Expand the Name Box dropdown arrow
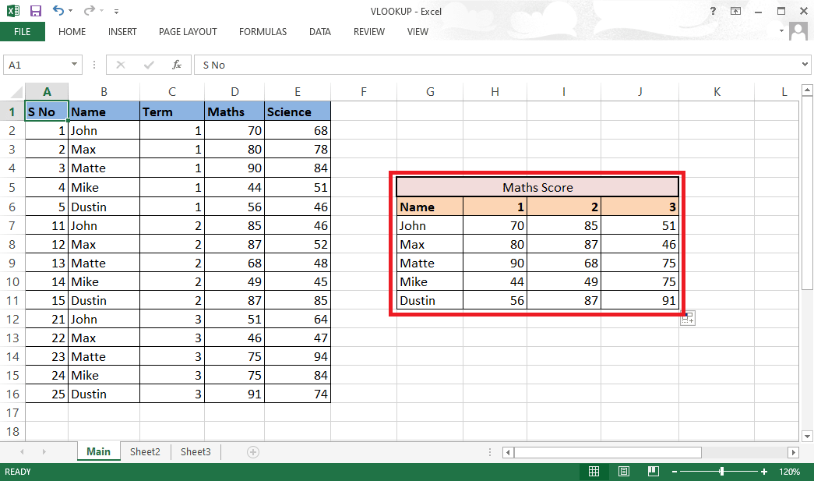 (74, 65)
